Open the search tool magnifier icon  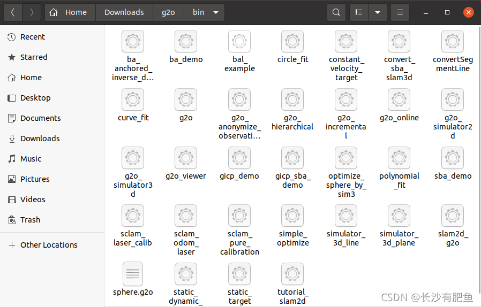(336, 12)
